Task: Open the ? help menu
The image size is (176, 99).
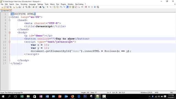Action: (85, 4)
